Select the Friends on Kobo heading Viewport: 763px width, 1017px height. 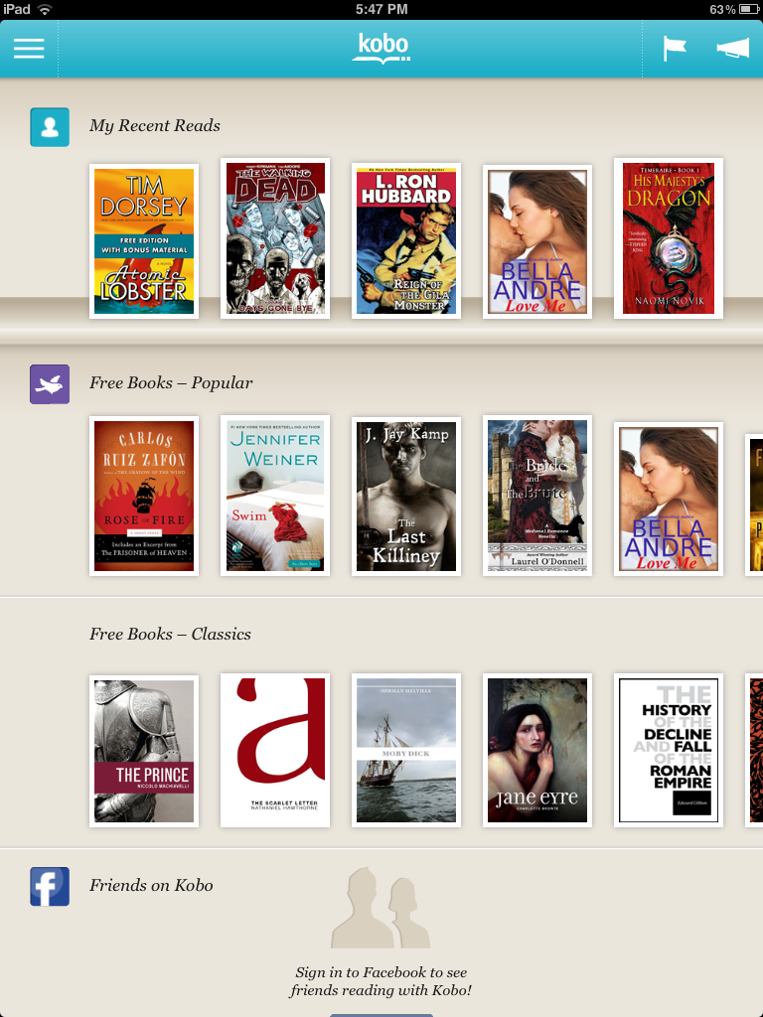(151, 885)
